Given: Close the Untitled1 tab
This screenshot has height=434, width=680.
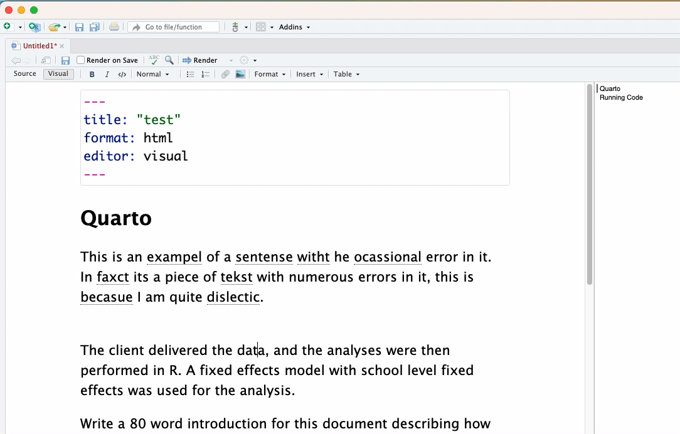Looking at the screenshot, I should pos(62,46).
